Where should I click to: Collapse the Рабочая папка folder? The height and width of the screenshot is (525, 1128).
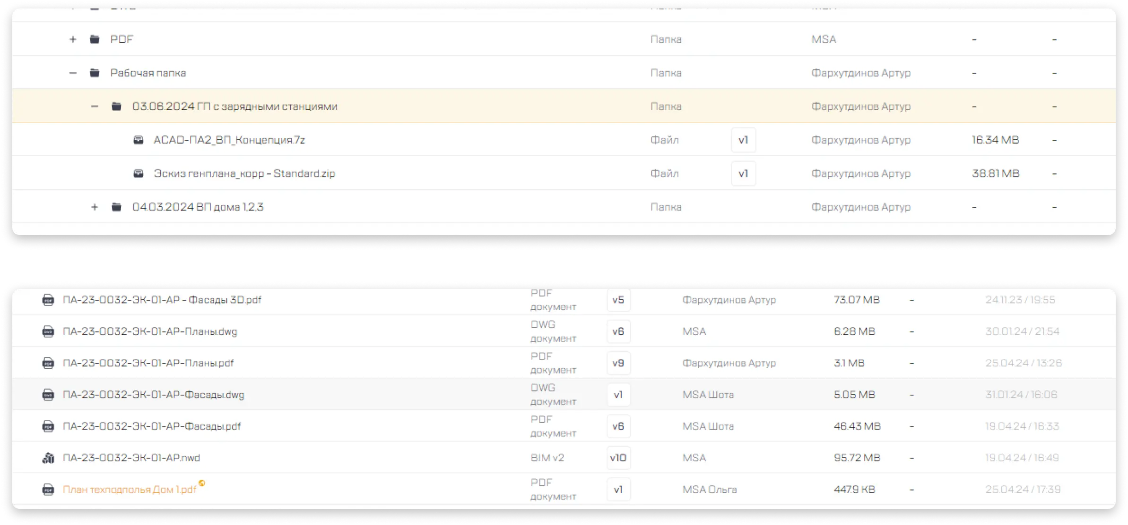click(x=73, y=73)
